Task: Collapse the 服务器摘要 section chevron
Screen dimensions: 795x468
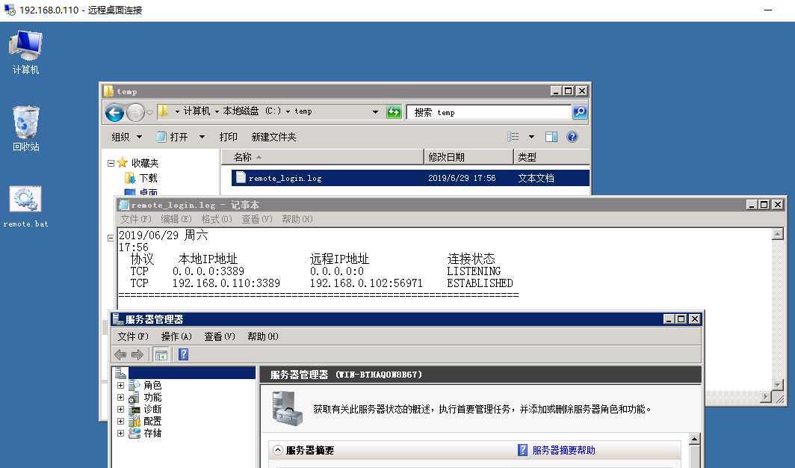Action: tap(277, 450)
